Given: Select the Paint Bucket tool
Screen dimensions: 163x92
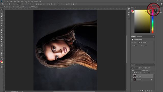Looking at the screenshot, I should point(2,37).
